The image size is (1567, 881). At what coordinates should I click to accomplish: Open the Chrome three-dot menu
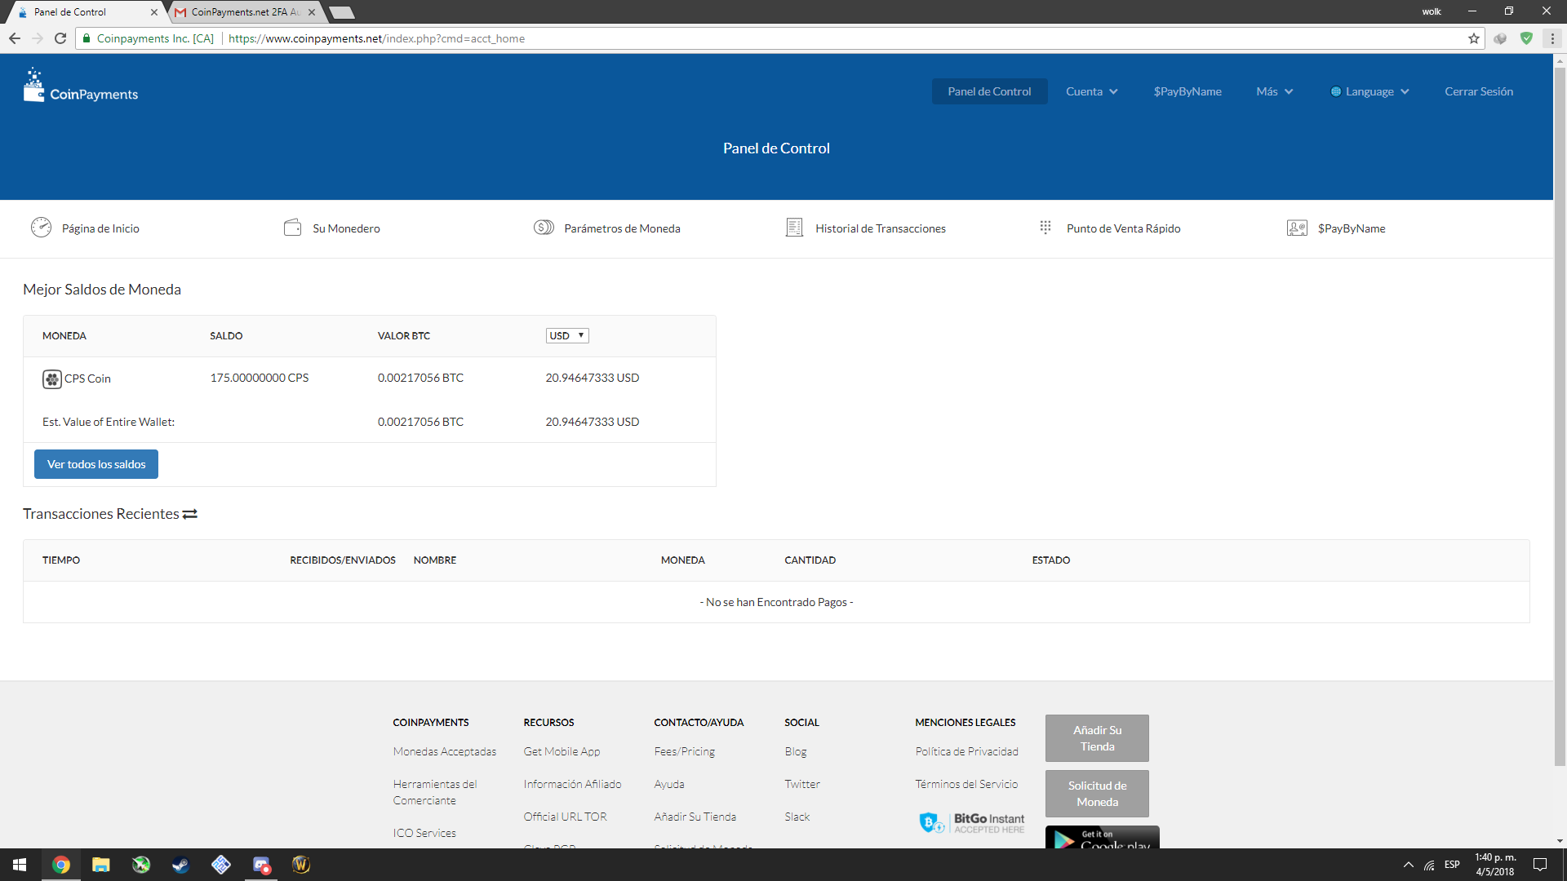pyautogui.click(x=1552, y=38)
